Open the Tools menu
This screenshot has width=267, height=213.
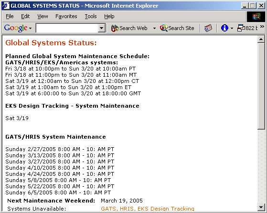pos(91,16)
